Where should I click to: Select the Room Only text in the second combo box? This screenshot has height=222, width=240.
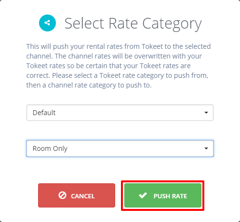50,148
